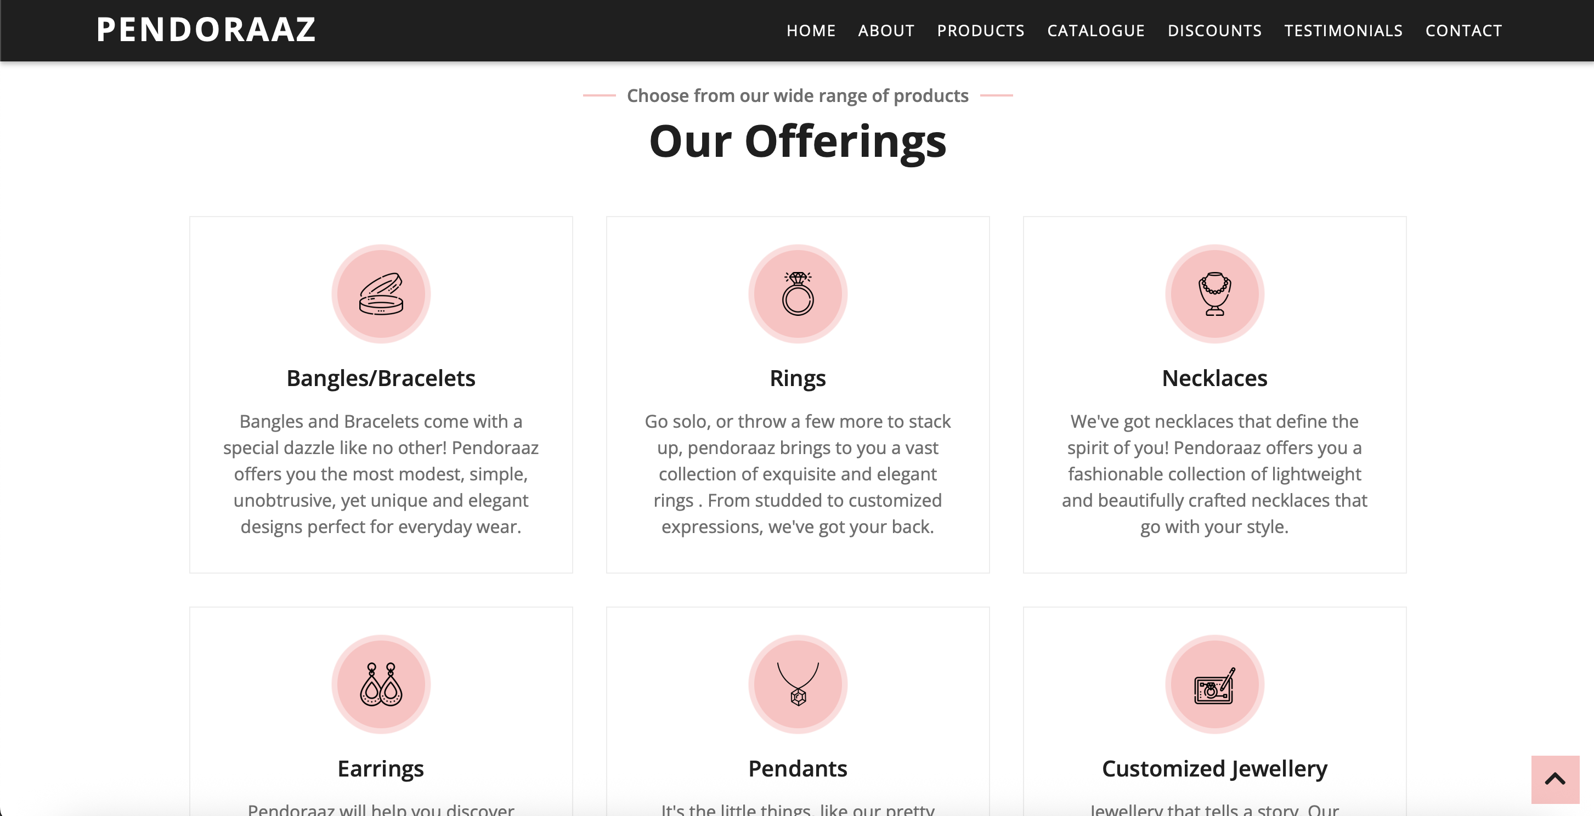Click the diamond ring icon
This screenshot has width=1594, height=816.
(798, 294)
